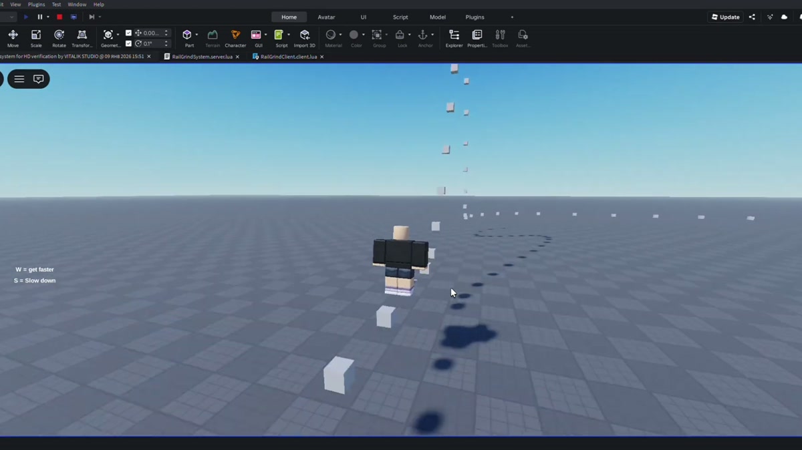Select the Move tool
Viewport: 802px width, 450px height.
13,37
